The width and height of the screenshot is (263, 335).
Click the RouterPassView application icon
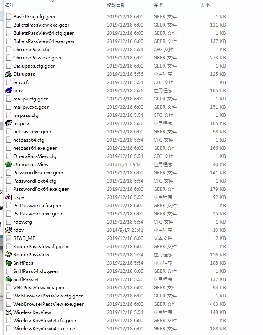tap(9, 255)
